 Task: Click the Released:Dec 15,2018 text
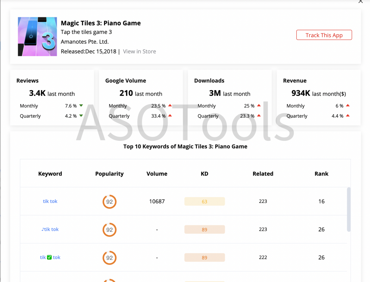point(89,51)
